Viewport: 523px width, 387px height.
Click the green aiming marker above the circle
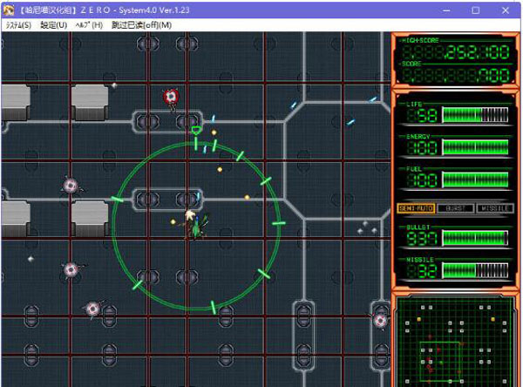click(x=196, y=131)
